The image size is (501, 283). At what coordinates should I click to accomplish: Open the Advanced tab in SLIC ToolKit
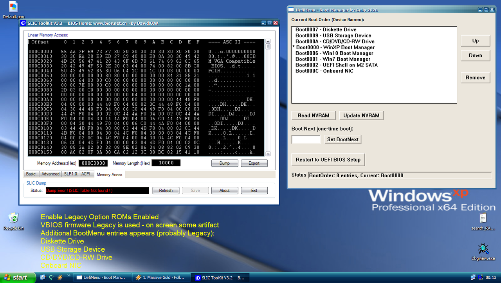50,174
